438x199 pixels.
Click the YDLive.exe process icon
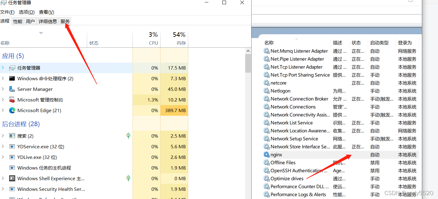[x=12, y=157]
